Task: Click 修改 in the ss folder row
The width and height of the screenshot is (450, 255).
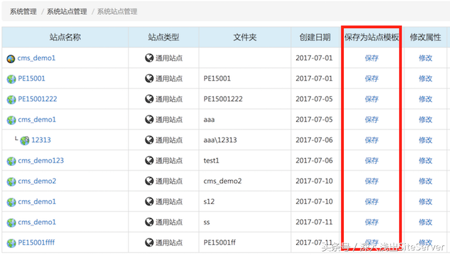Action: click(425, 222)
